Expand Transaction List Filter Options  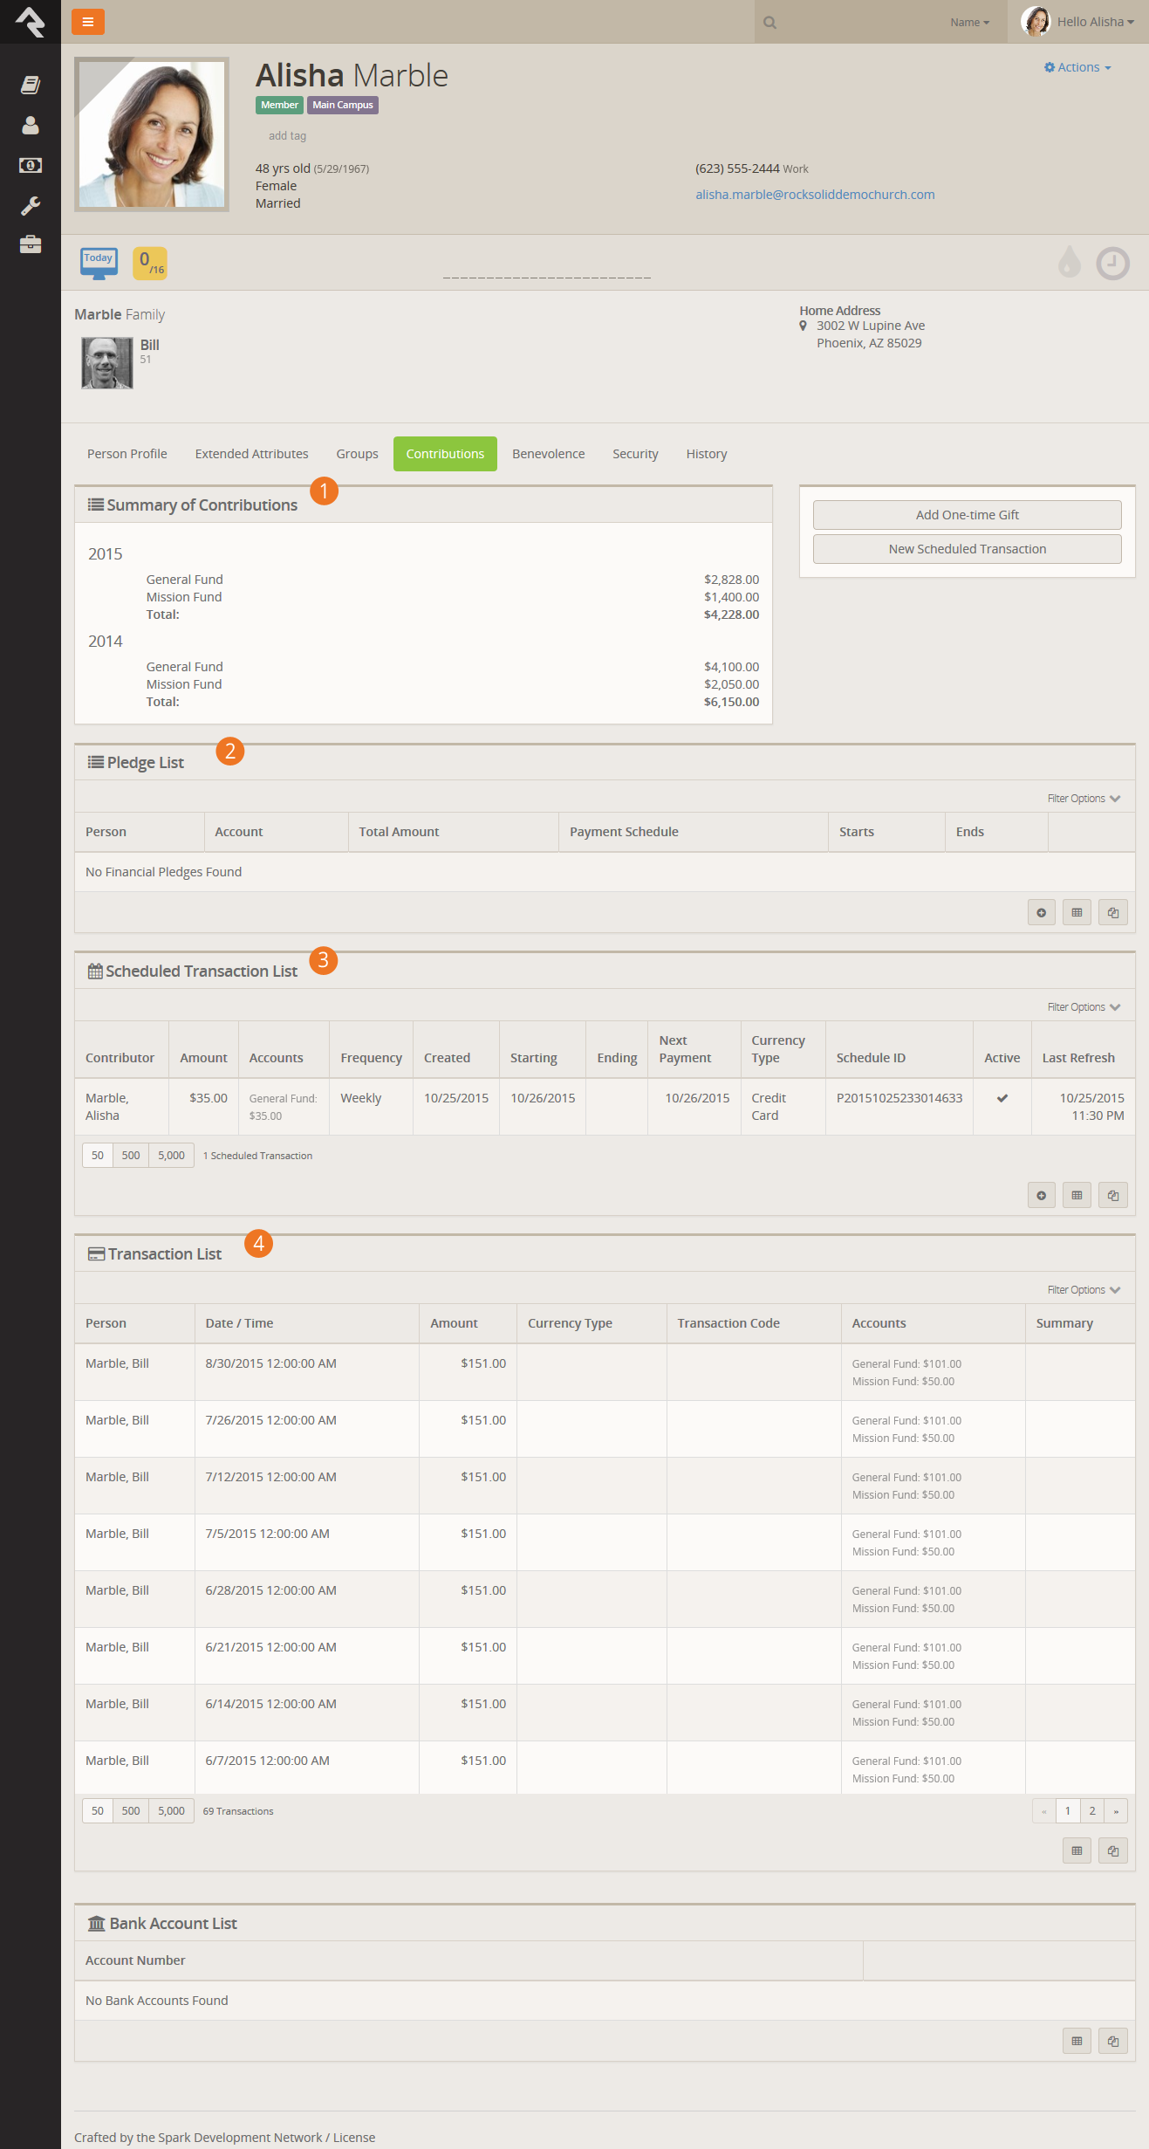tap(1083, 1290)
